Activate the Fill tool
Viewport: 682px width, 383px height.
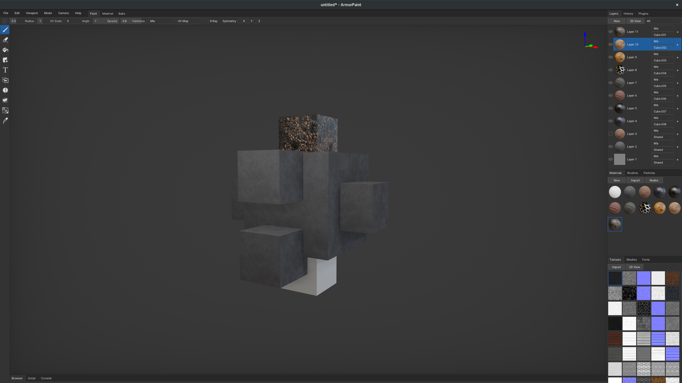[5, 50]
